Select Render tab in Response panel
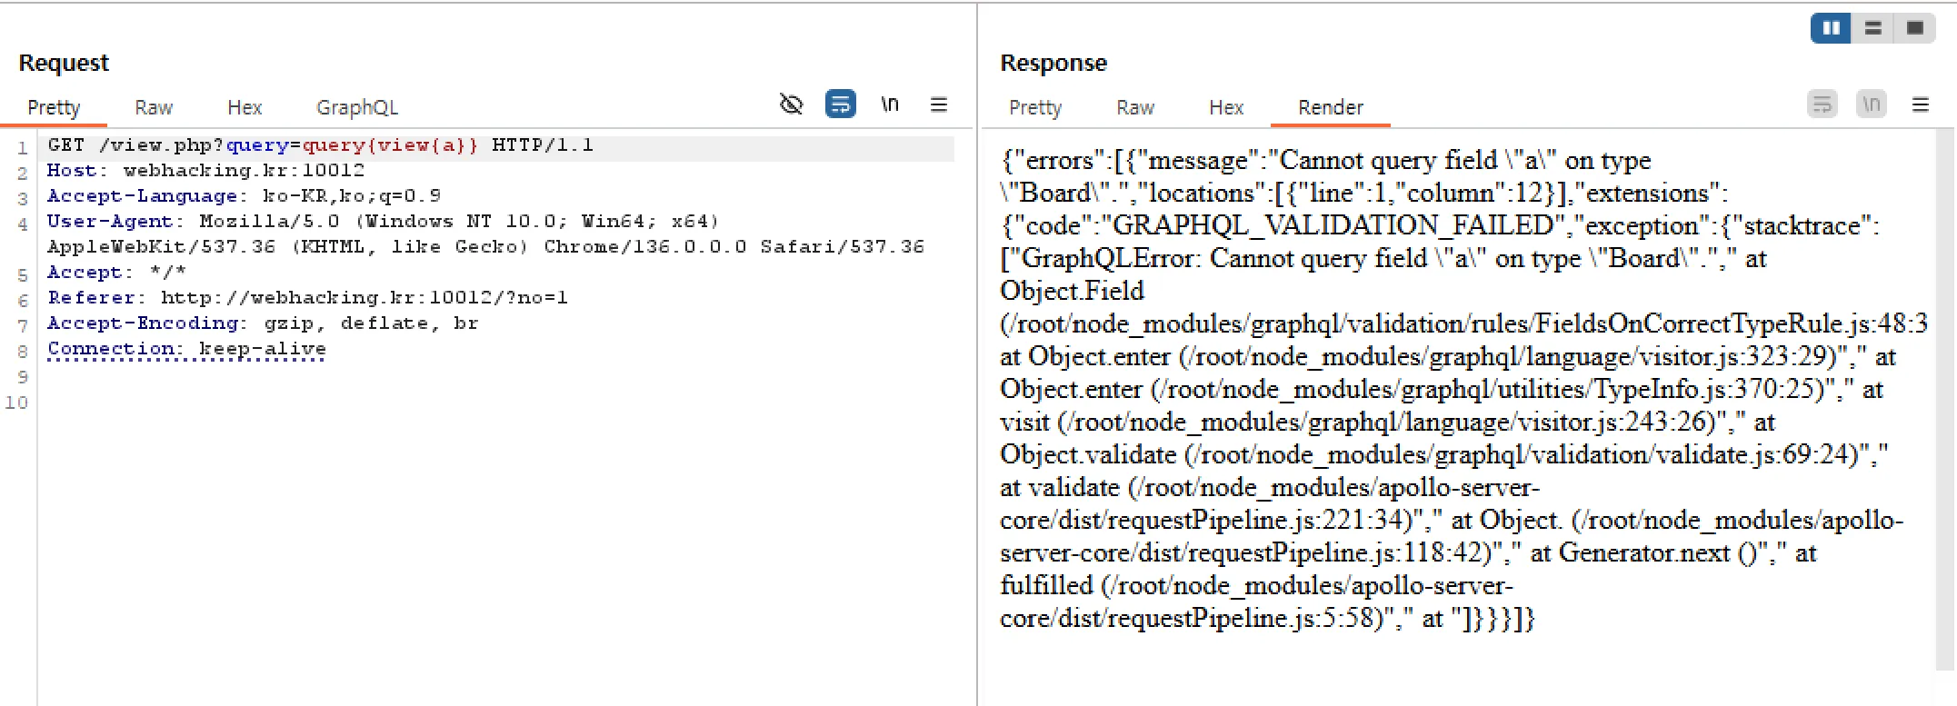Viewport: 1957px width, 706px height. tap(1331, 107)
